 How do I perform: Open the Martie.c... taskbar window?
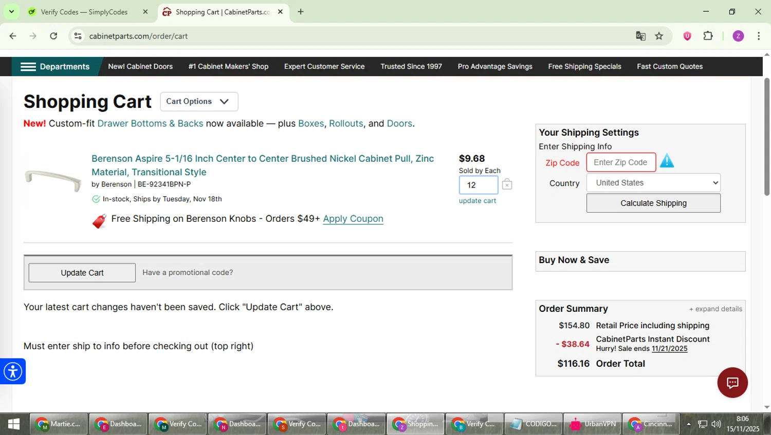[59, 424]
